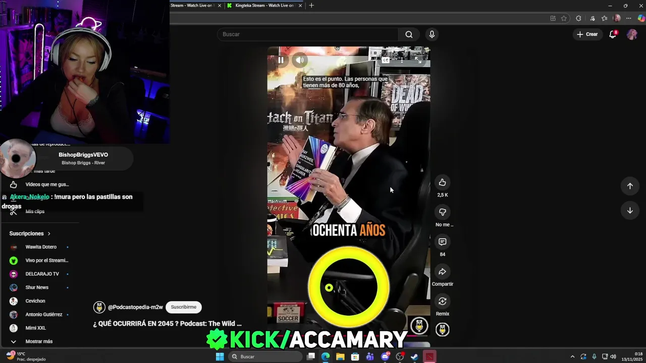The height and width of the screenshot is (363, 646).
Task: Toggle closed captions on the Short
Action: tap(386, 60)
